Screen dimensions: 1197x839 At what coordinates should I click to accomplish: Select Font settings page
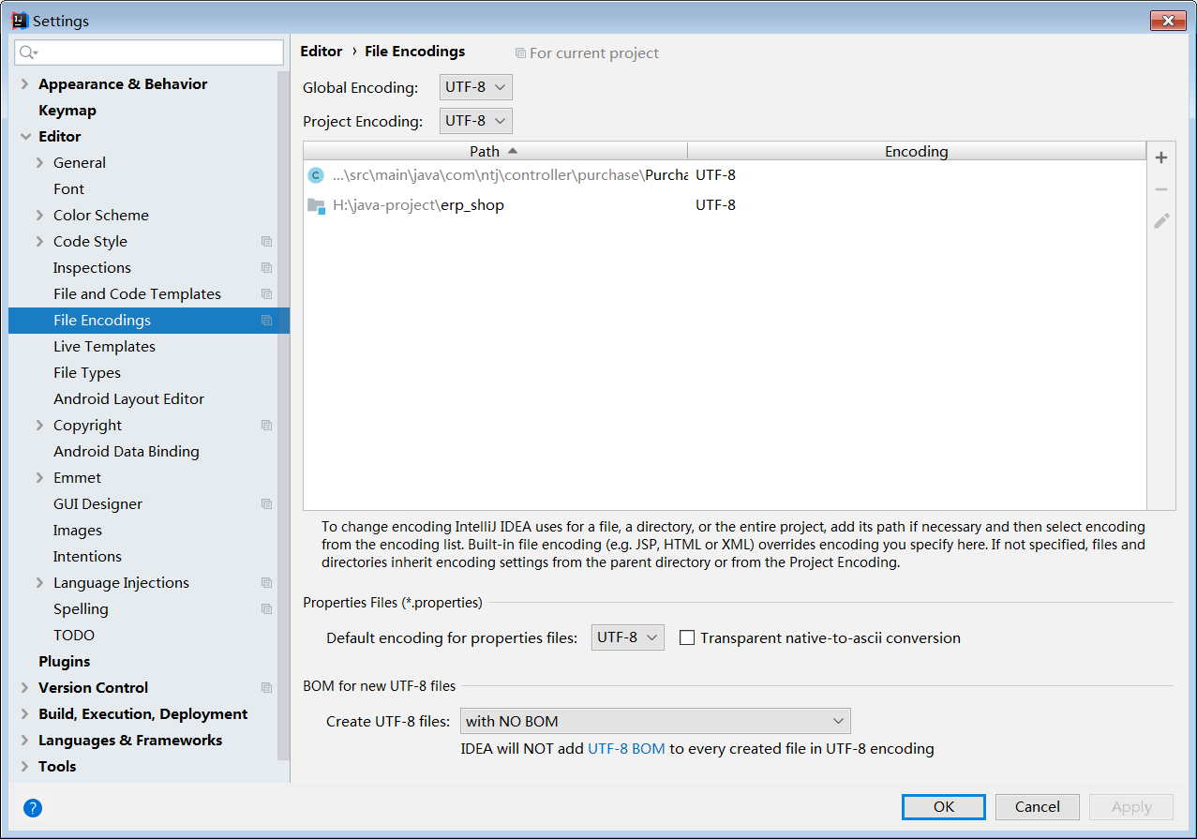click(x=68, y=189)
